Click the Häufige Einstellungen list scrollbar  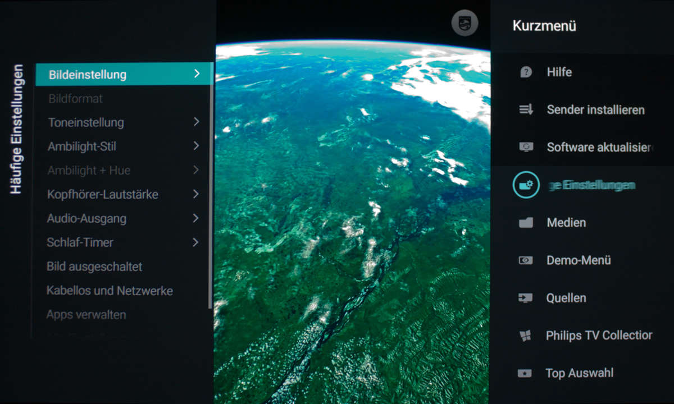coord(211,185)
